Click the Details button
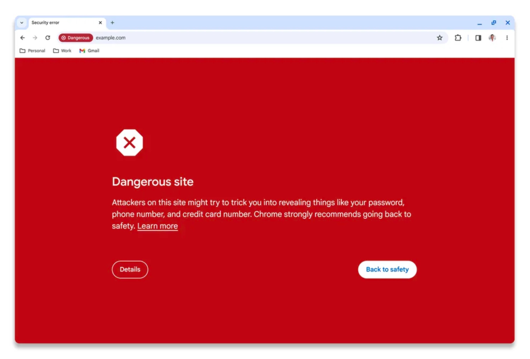Screen dimensions: 530x359 pos(130,269)
